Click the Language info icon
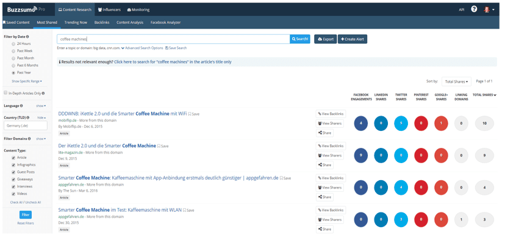The height and width of the screenshot is (238, 505). [21, 105]
